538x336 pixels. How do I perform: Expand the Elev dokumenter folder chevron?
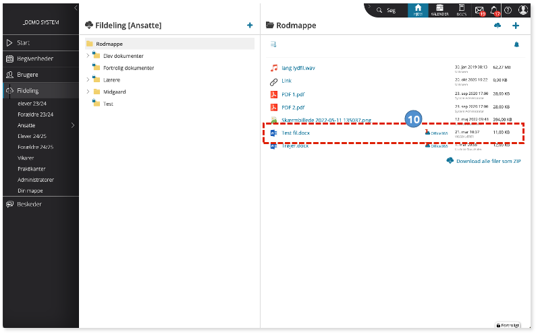click(88, 55)
